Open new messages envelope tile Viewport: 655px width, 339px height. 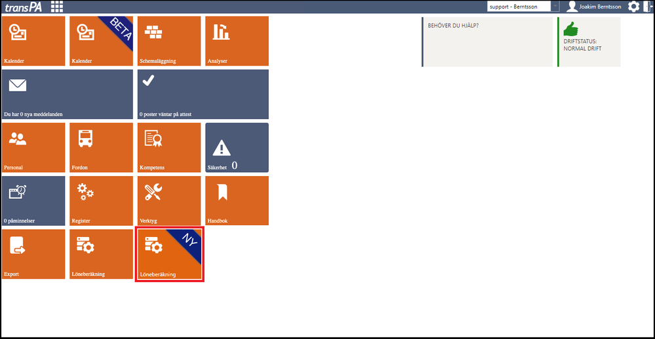[68, 94]
